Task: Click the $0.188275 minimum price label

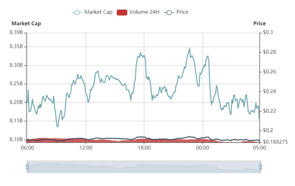Action: 275,142
